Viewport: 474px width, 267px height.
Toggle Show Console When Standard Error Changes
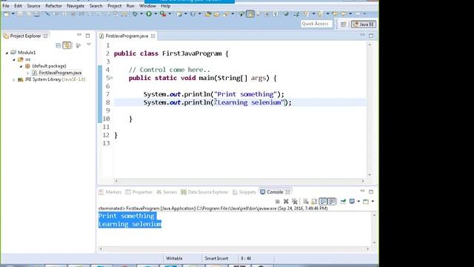pyautogui.click(x=332, y=201)
